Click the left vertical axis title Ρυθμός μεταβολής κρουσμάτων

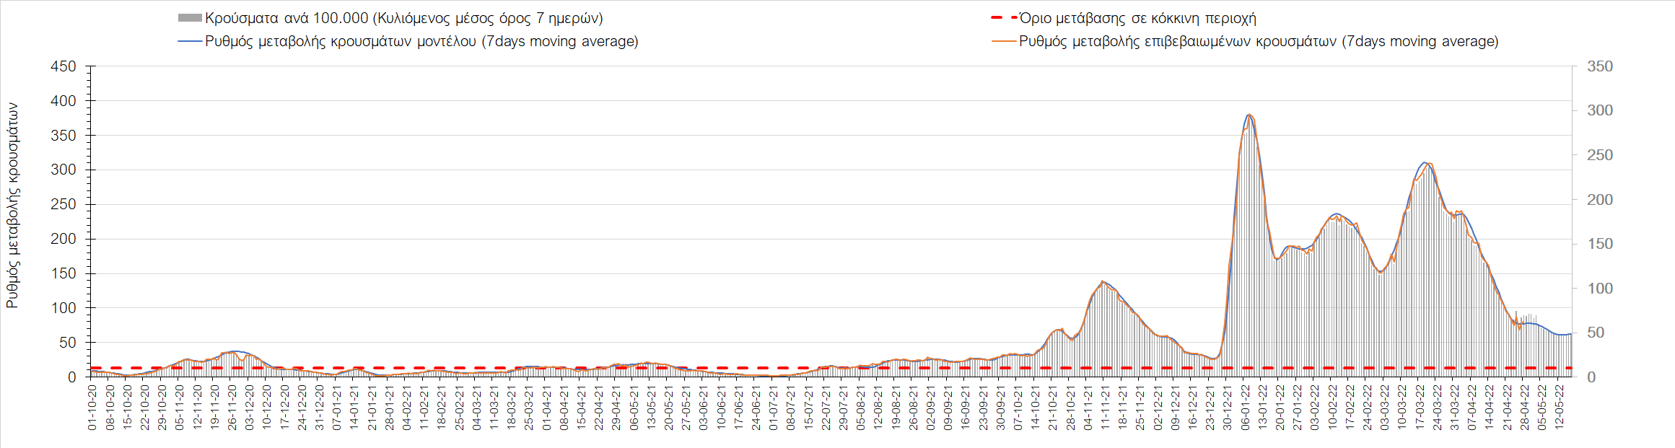pyautogui.click(x=12, y=206)
